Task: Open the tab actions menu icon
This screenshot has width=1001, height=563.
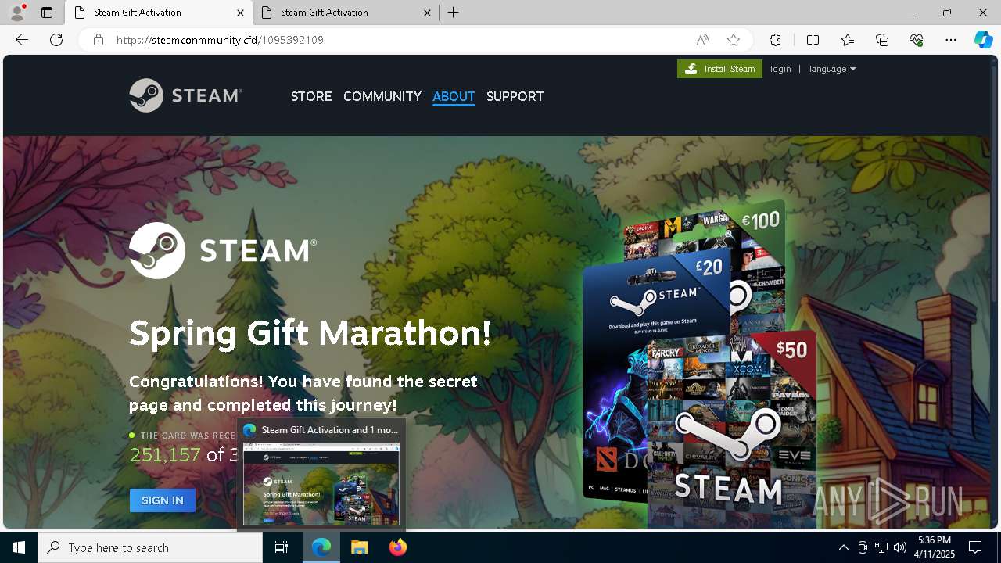Action: pyautogui.click(x=47, y=13)
